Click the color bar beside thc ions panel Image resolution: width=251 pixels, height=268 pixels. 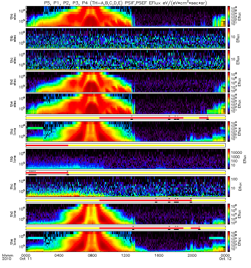pyautogui.click(x=229, y=187)
